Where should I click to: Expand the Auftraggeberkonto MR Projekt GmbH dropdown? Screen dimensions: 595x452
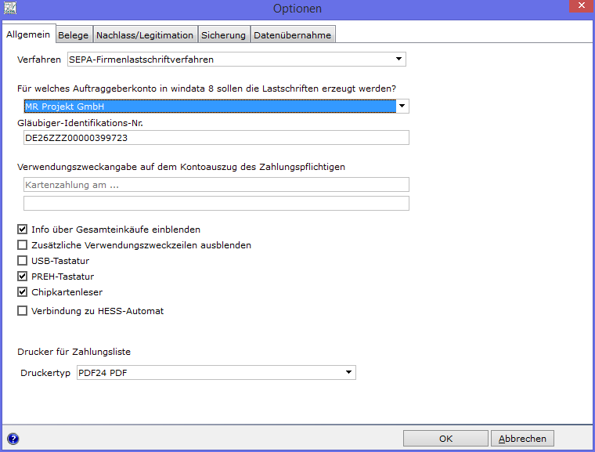pyautogui.click(x=402, y=107)
